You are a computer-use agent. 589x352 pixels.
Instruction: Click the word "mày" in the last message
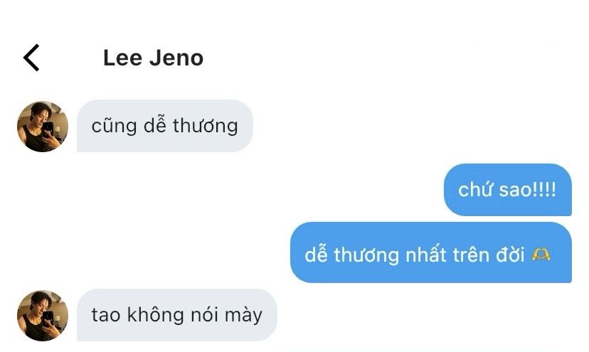(x=243, y=315)
